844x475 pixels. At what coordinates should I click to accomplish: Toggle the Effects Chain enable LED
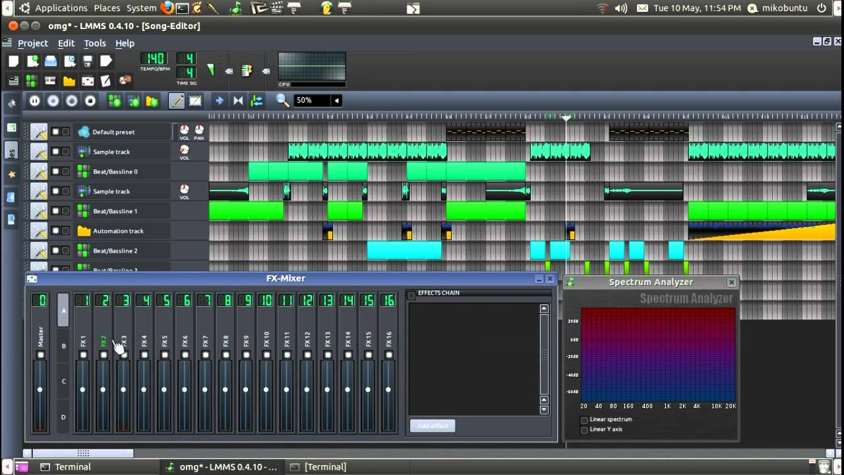(x=411, y=295)
